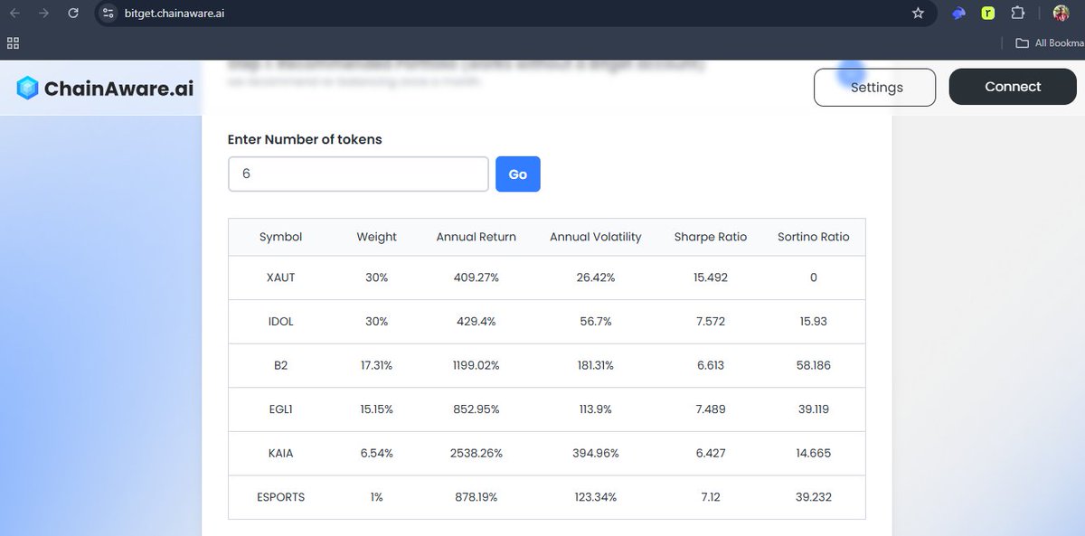
Task: Reload the page with the refresh icon
Action: 73,13
